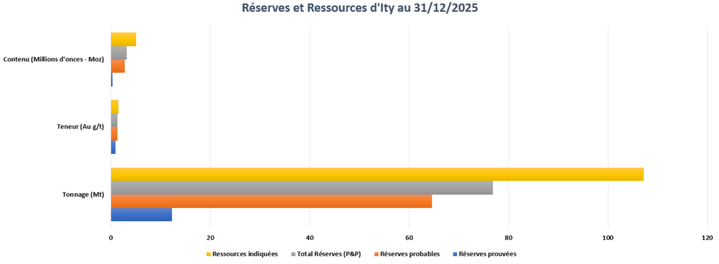Select the chart title 'Réserves et Ressources d'Ity au 31/12/2025'

coord(359,8)
